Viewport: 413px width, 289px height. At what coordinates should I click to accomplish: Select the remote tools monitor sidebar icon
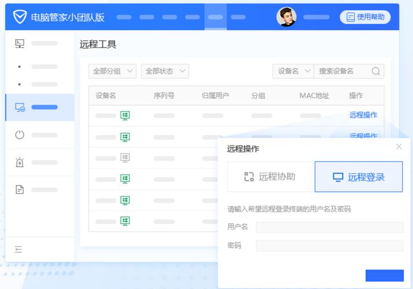tap(20, 107)
